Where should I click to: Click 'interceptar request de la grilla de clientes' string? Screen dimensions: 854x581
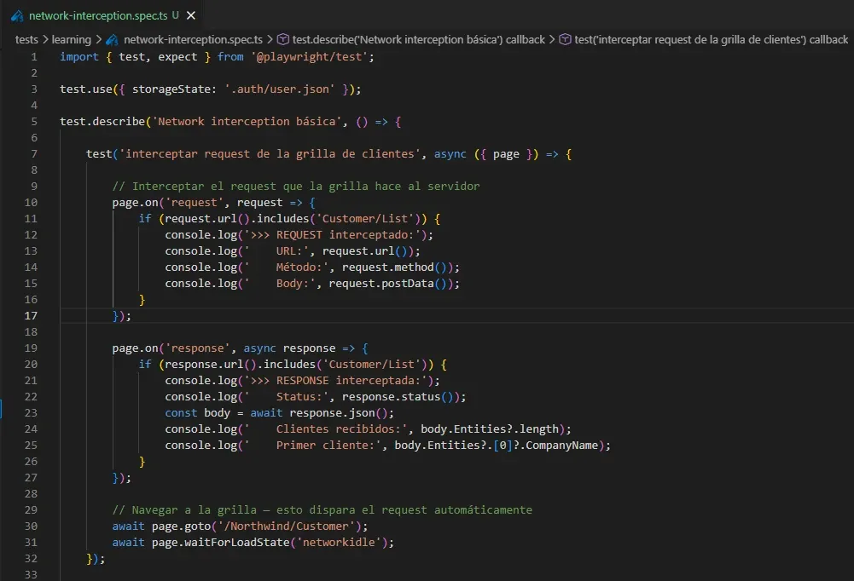[270, 154]
